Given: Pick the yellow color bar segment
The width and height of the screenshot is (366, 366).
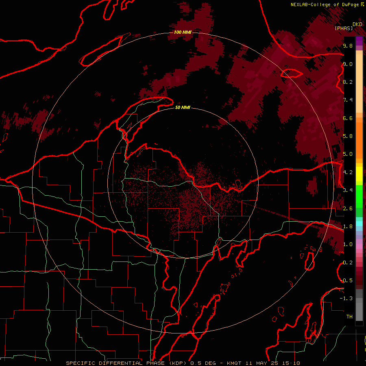Looking at the screenshot, I should (359, 174).
